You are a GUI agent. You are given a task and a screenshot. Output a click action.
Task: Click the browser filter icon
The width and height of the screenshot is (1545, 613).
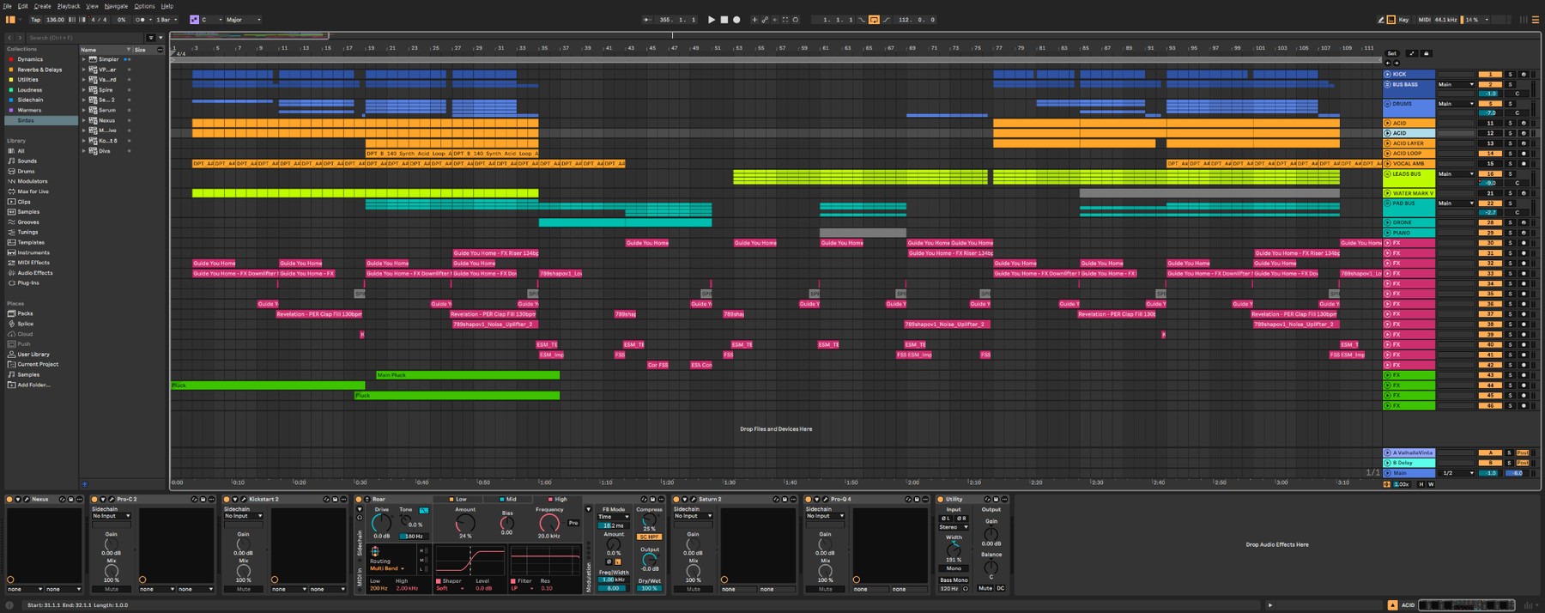tap(151, 38)
